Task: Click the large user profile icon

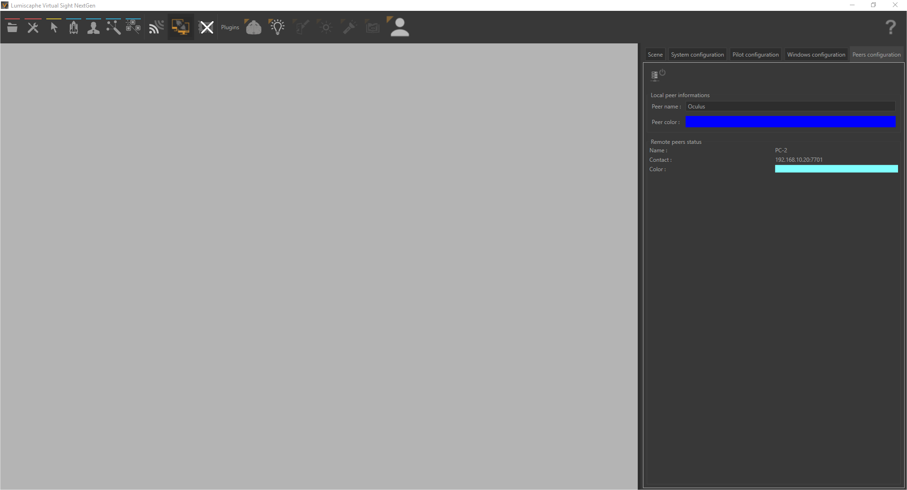Action: (x=400, y=27)
